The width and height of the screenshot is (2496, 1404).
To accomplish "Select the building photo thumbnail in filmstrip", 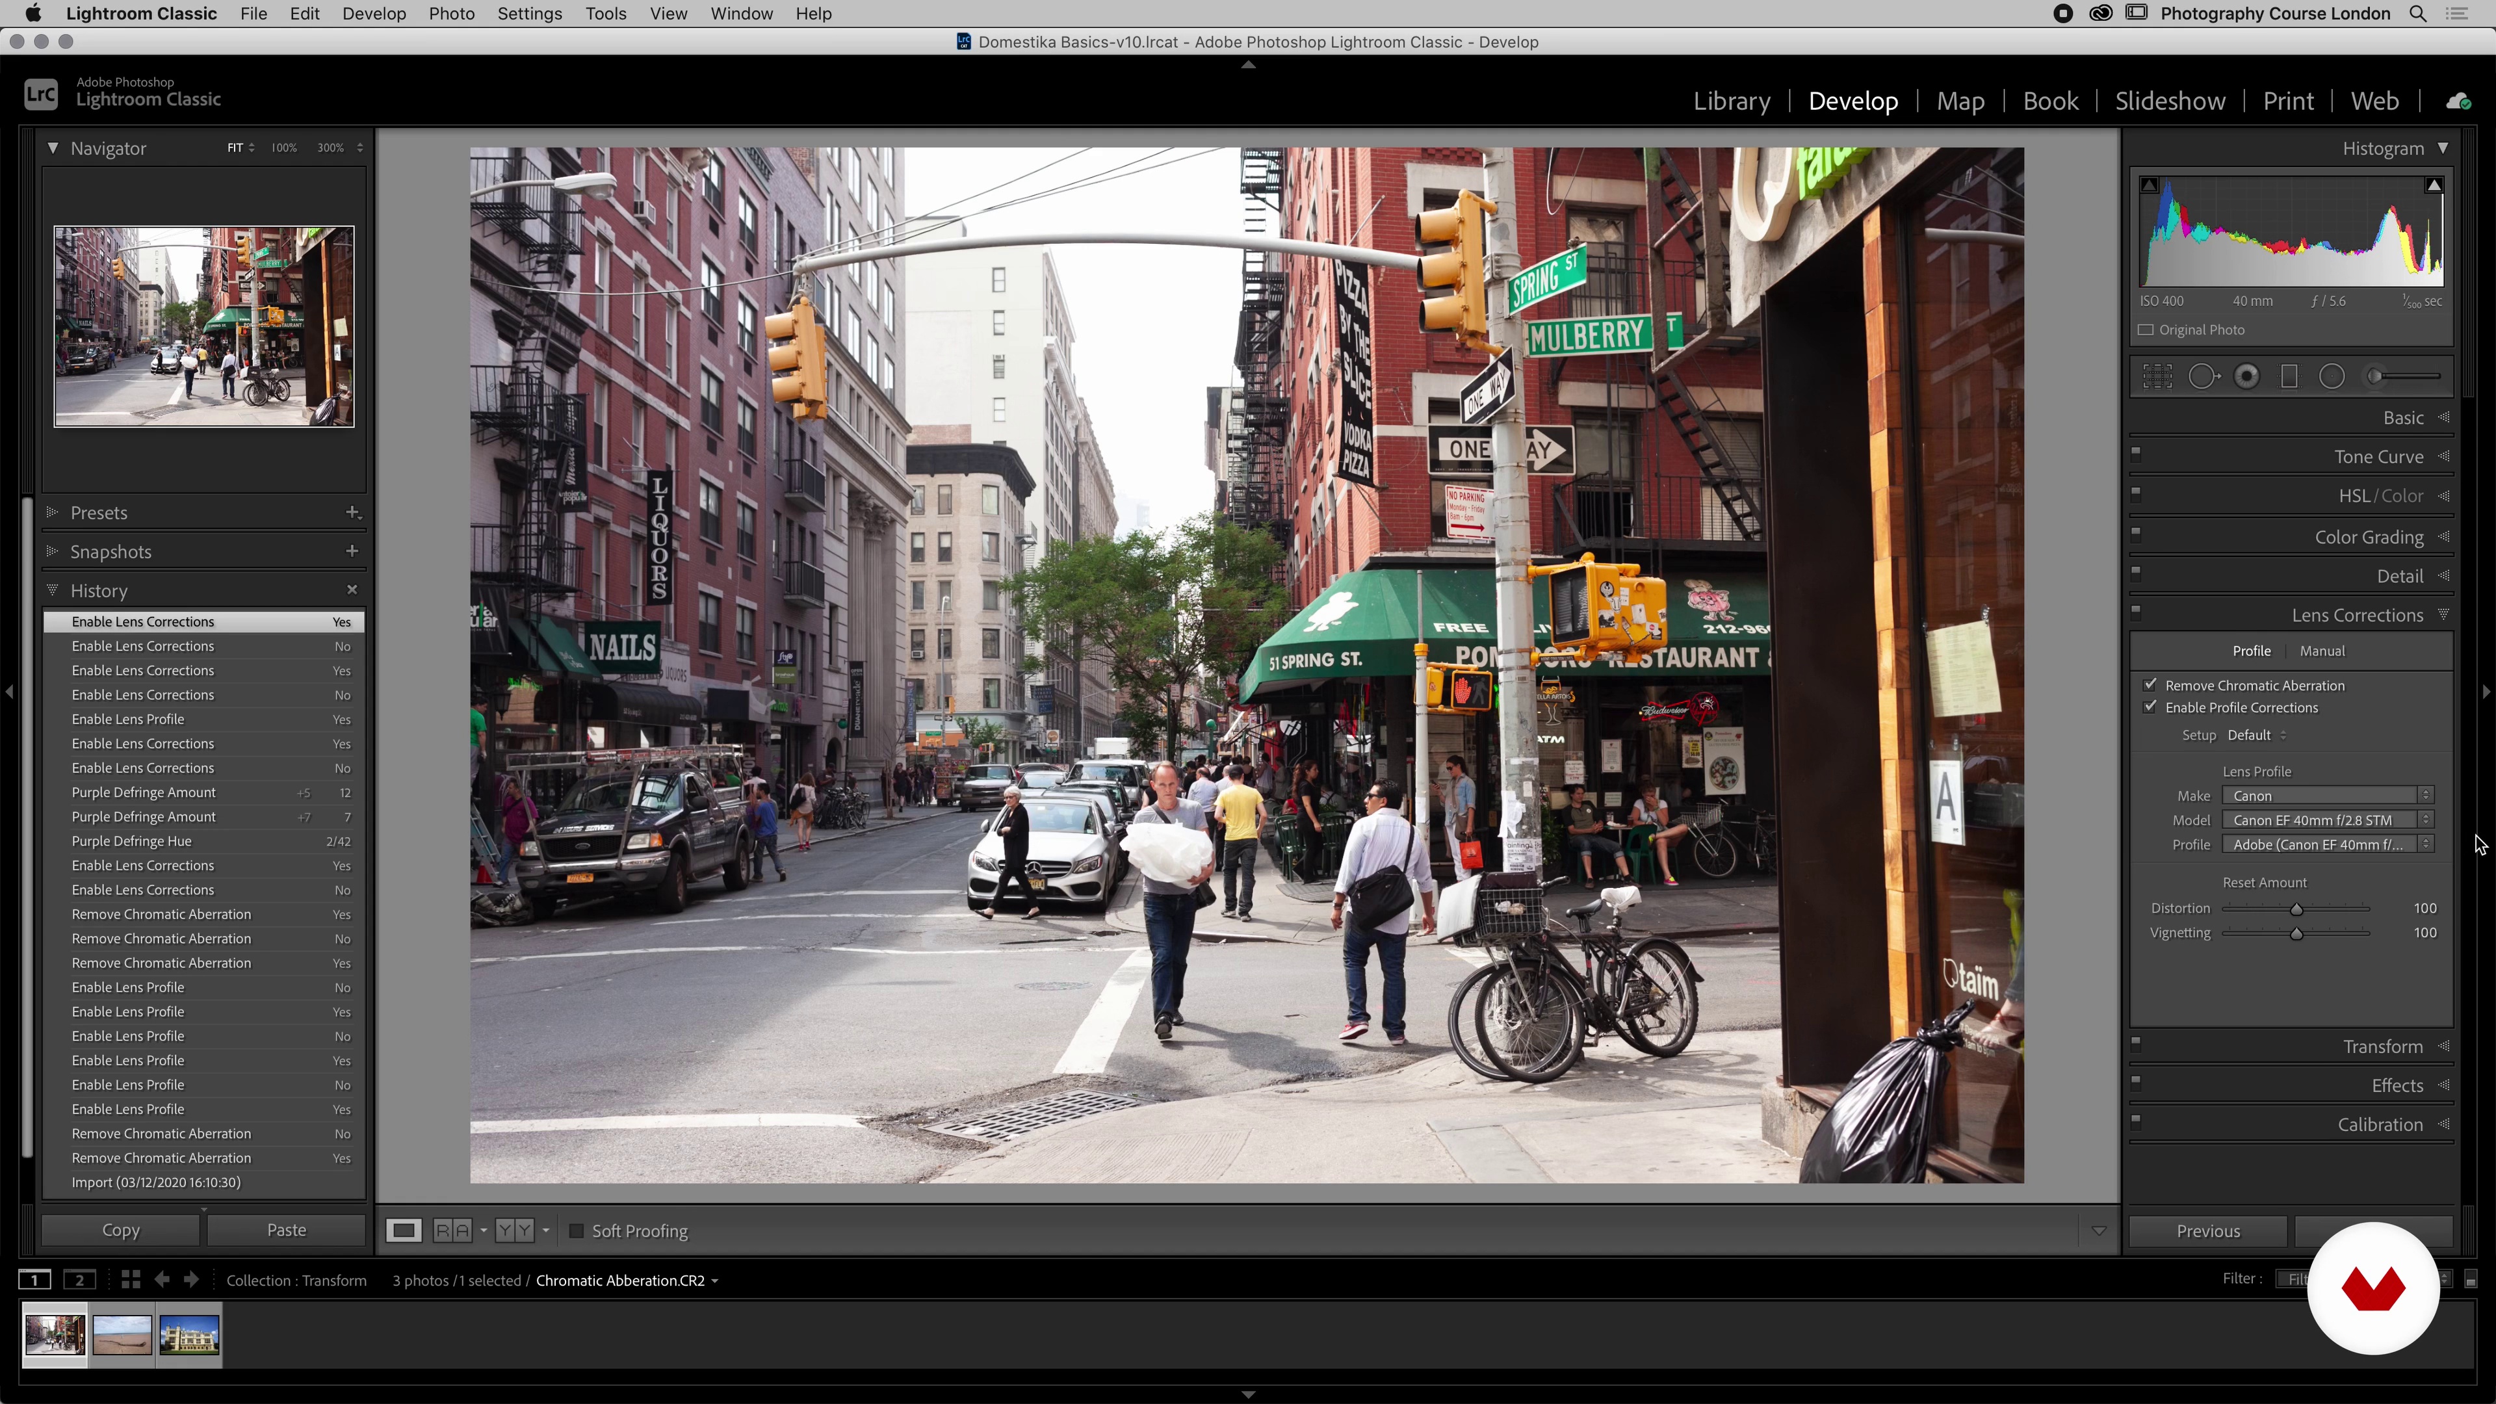I will tap(190, 1334).
